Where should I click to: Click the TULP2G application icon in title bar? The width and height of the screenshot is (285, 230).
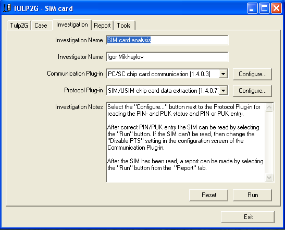click(x=7, y=8)
